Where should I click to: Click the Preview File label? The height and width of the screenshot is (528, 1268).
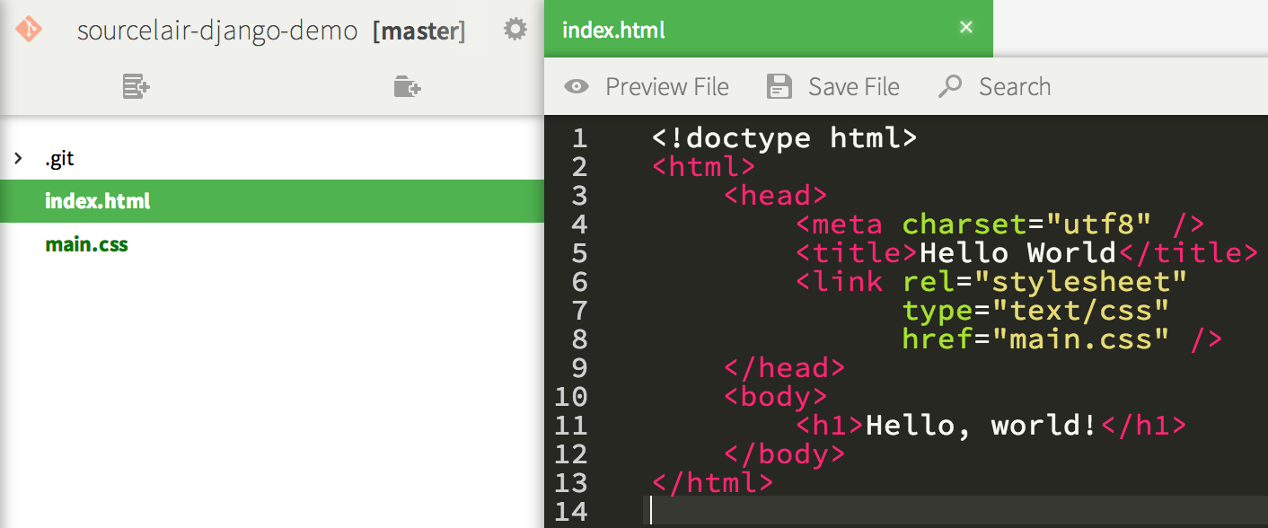pyautogui.click(x=667, y=87)
